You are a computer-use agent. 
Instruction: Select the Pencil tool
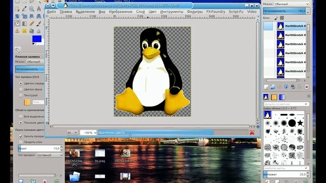click(x=32, y=23)
